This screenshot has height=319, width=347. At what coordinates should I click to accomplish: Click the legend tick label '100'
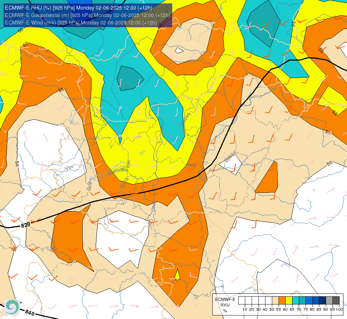(x=340, y=309)
